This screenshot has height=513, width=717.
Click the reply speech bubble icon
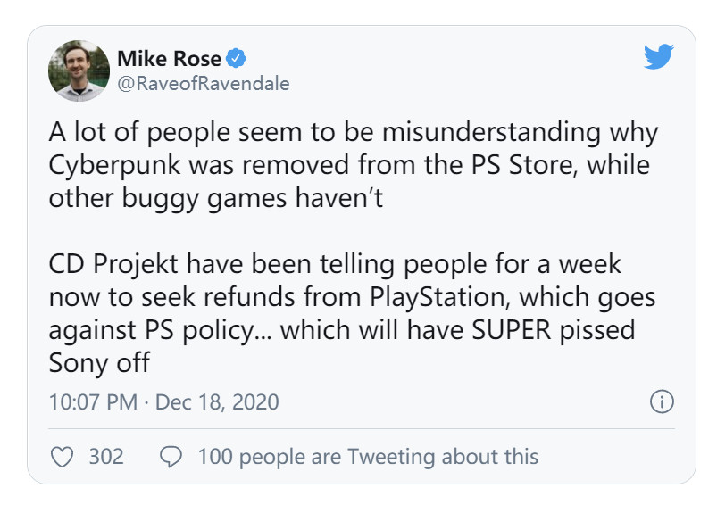coord(170,457)
